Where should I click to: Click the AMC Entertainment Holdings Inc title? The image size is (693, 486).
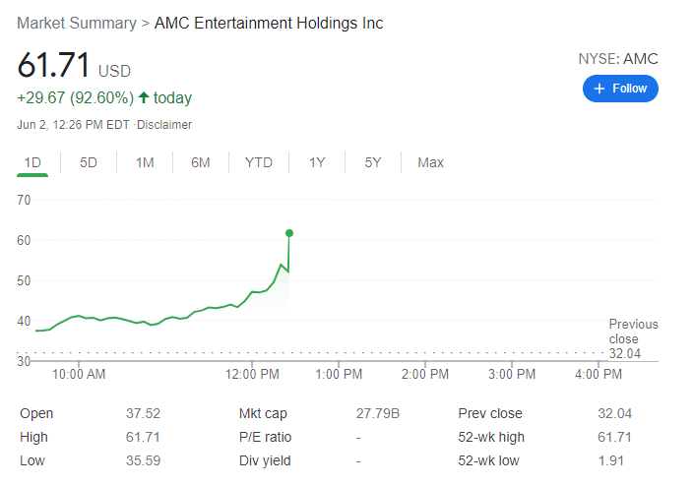269,23
